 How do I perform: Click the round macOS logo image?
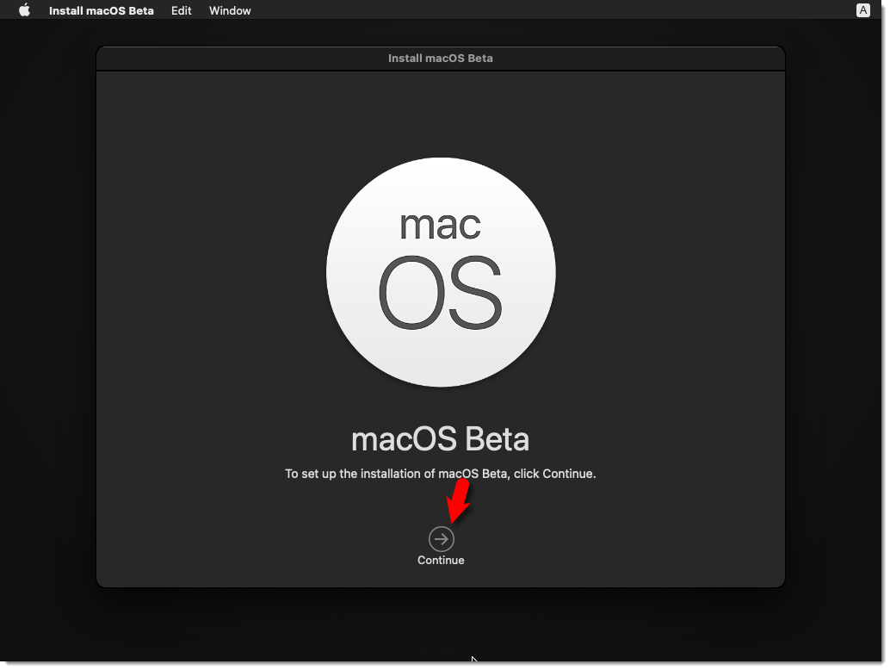tap(441, 272)
